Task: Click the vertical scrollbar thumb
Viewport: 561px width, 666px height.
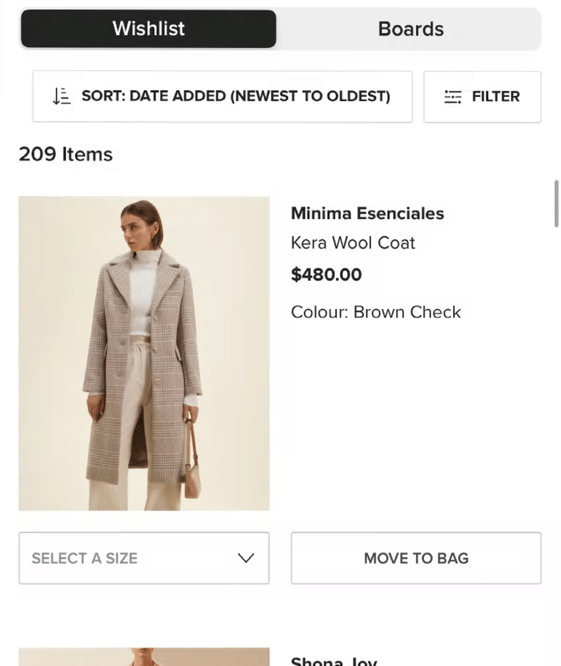Action: 556,204
